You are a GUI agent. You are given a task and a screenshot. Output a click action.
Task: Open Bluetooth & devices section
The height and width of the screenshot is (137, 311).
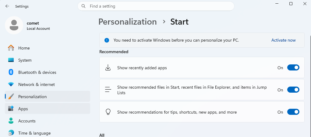tap(48, 72)
